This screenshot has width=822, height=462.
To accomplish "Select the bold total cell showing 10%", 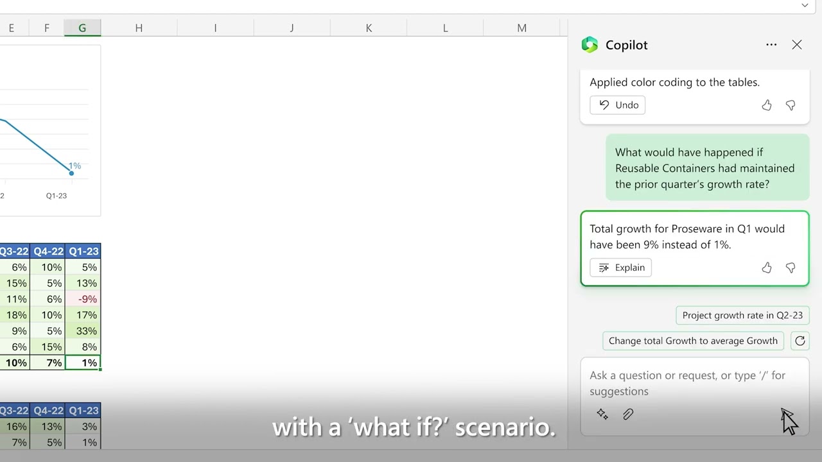I will tap(15, 363).
